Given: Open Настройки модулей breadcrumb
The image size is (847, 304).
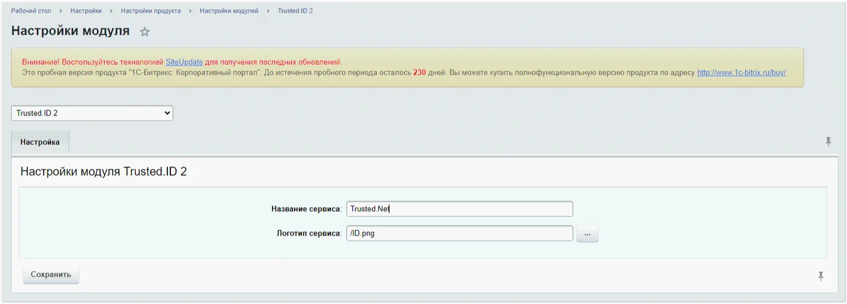Looking at the screenshot, I should pos(229,11).
